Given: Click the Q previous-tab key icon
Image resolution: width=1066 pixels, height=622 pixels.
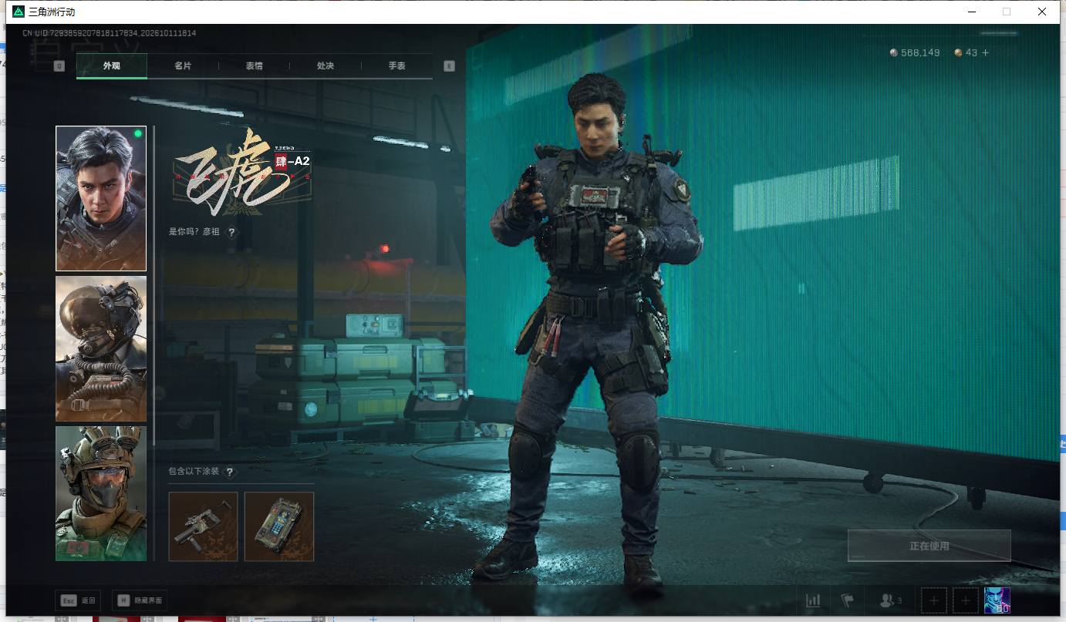Looking at the screenshot, I should coord(59,66).
